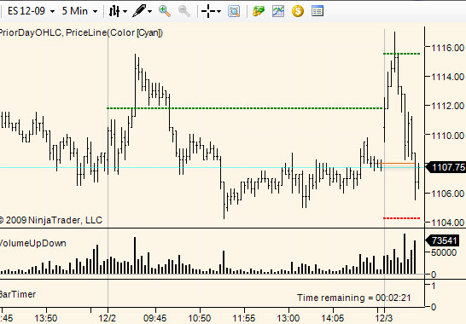Select the red dashed line near 1104
The image size is (466, 324).
[x=401, y=218]
